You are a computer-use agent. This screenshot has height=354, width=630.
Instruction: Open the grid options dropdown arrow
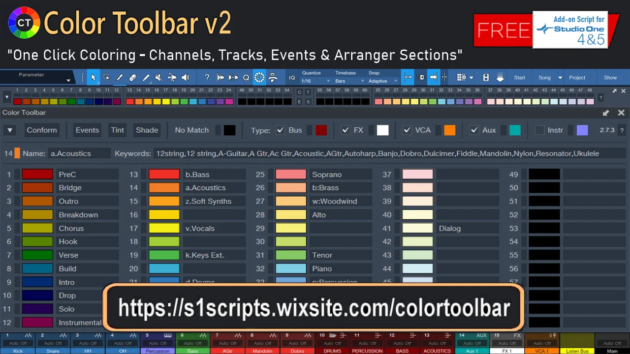471,78
